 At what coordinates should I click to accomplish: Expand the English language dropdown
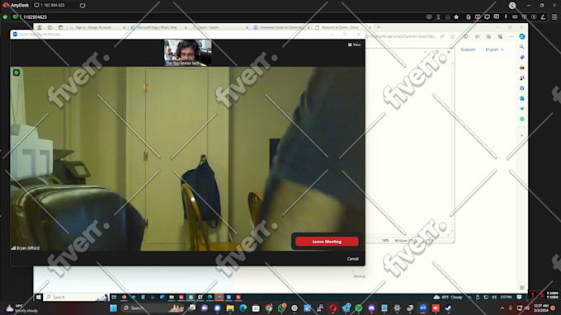point(494,49)
